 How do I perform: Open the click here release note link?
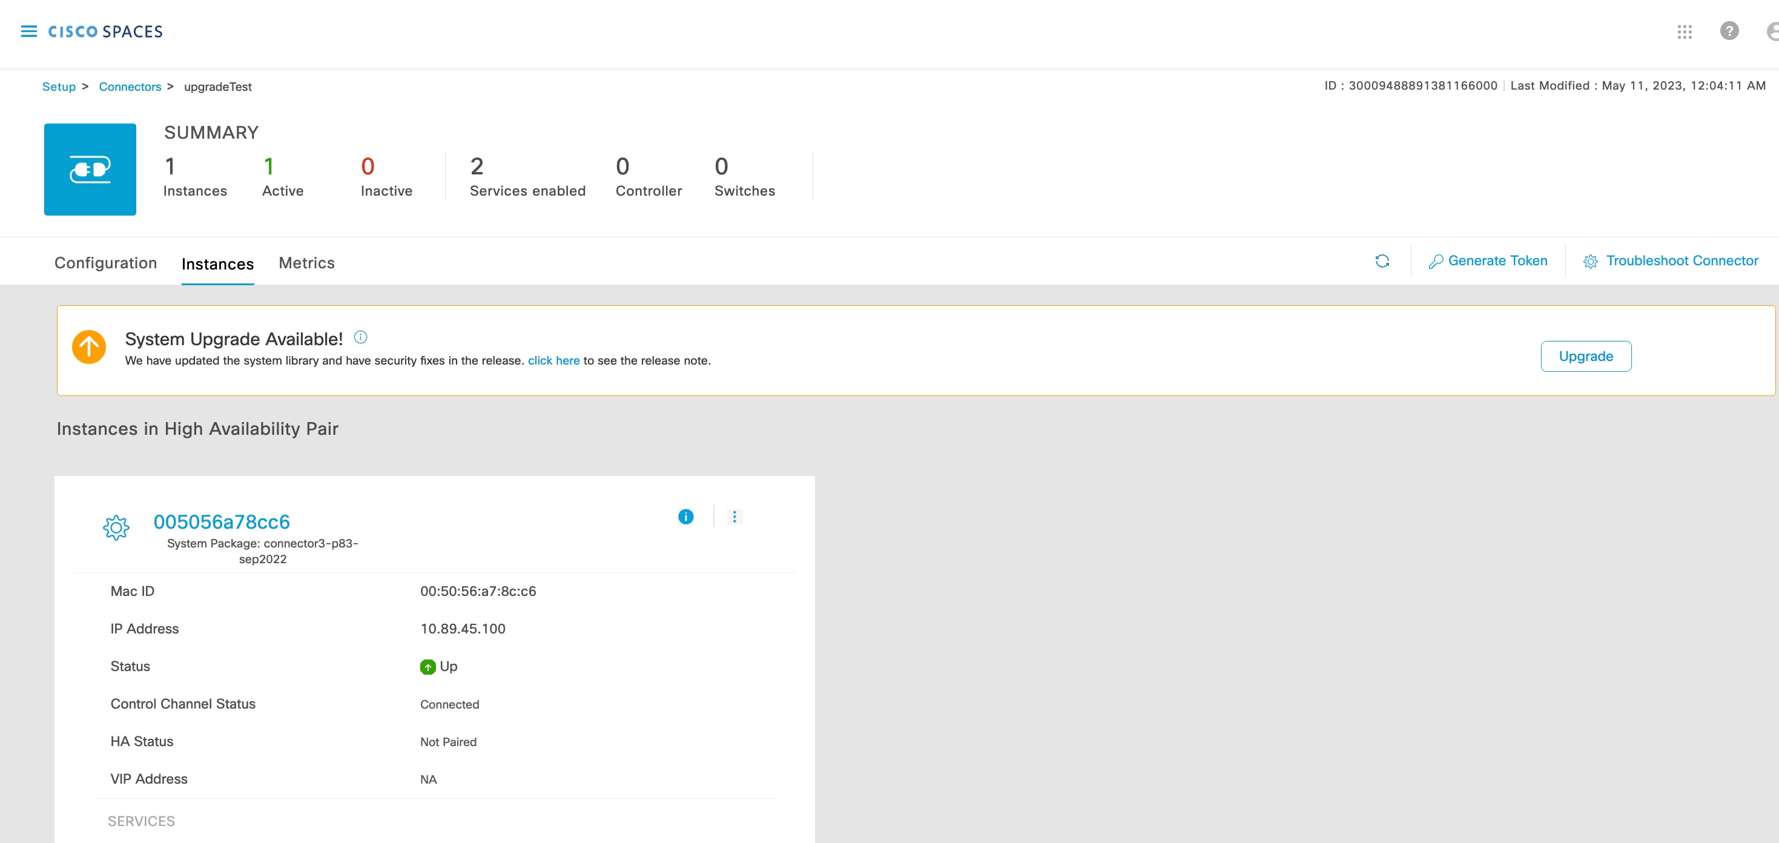coord(553,360)
